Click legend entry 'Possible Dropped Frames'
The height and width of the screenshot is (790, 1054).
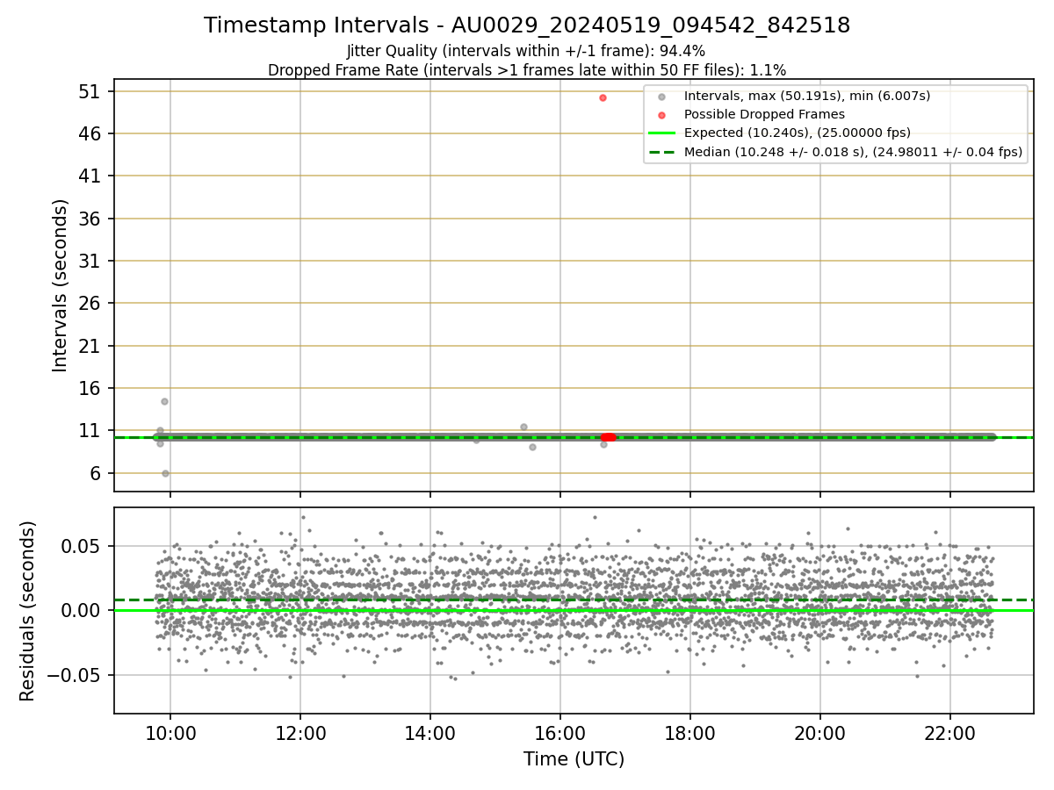[764, 114]
